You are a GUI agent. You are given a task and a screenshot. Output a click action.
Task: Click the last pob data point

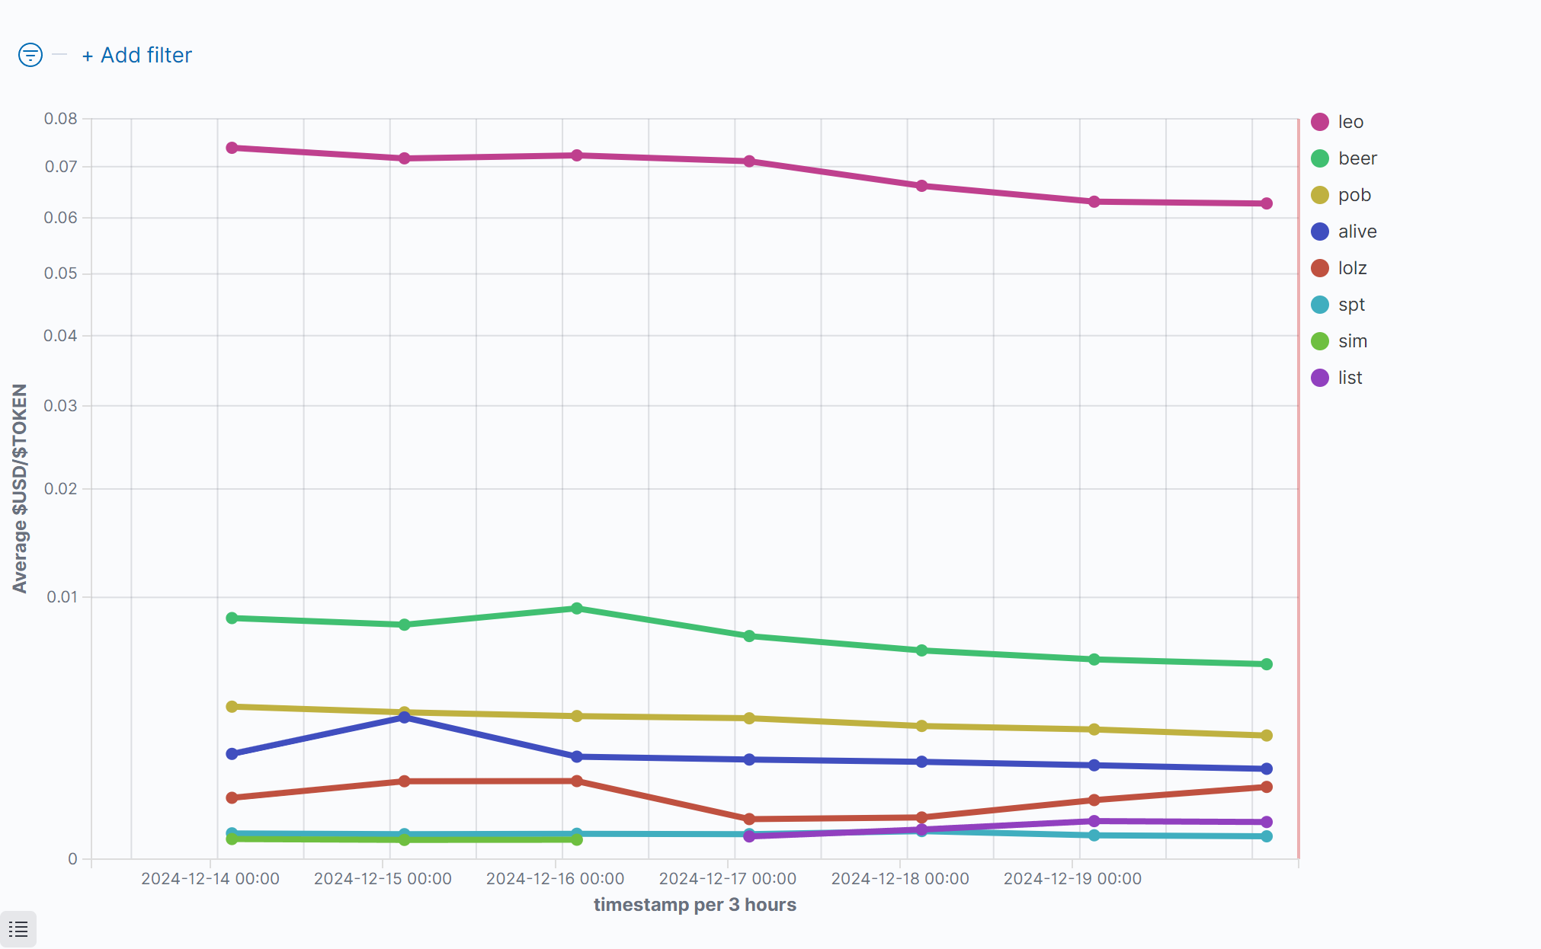coord(1267,736)
